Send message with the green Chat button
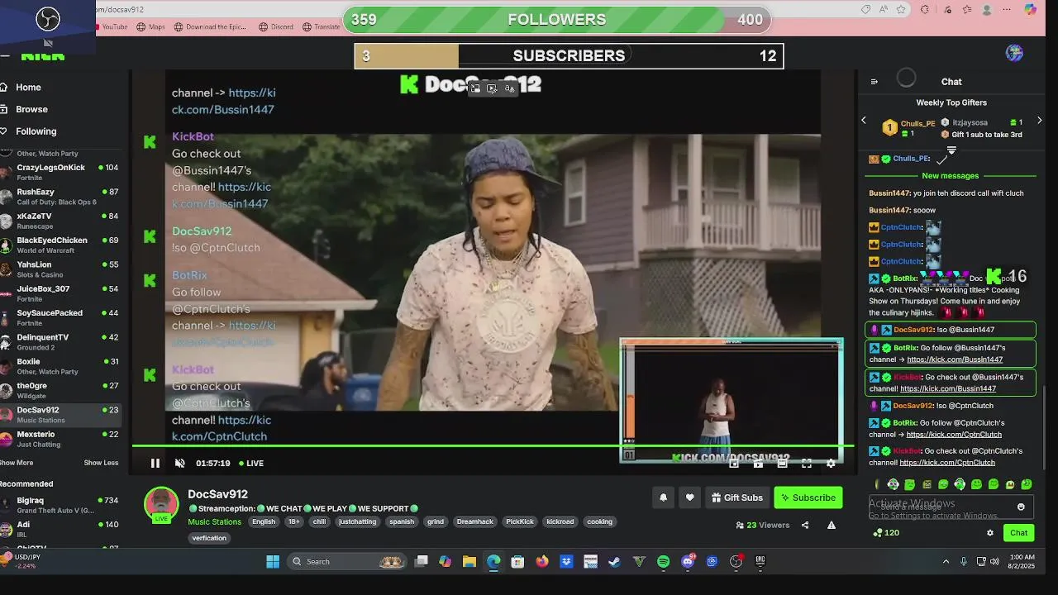 pyautogui.click(x=1018, y=533)
